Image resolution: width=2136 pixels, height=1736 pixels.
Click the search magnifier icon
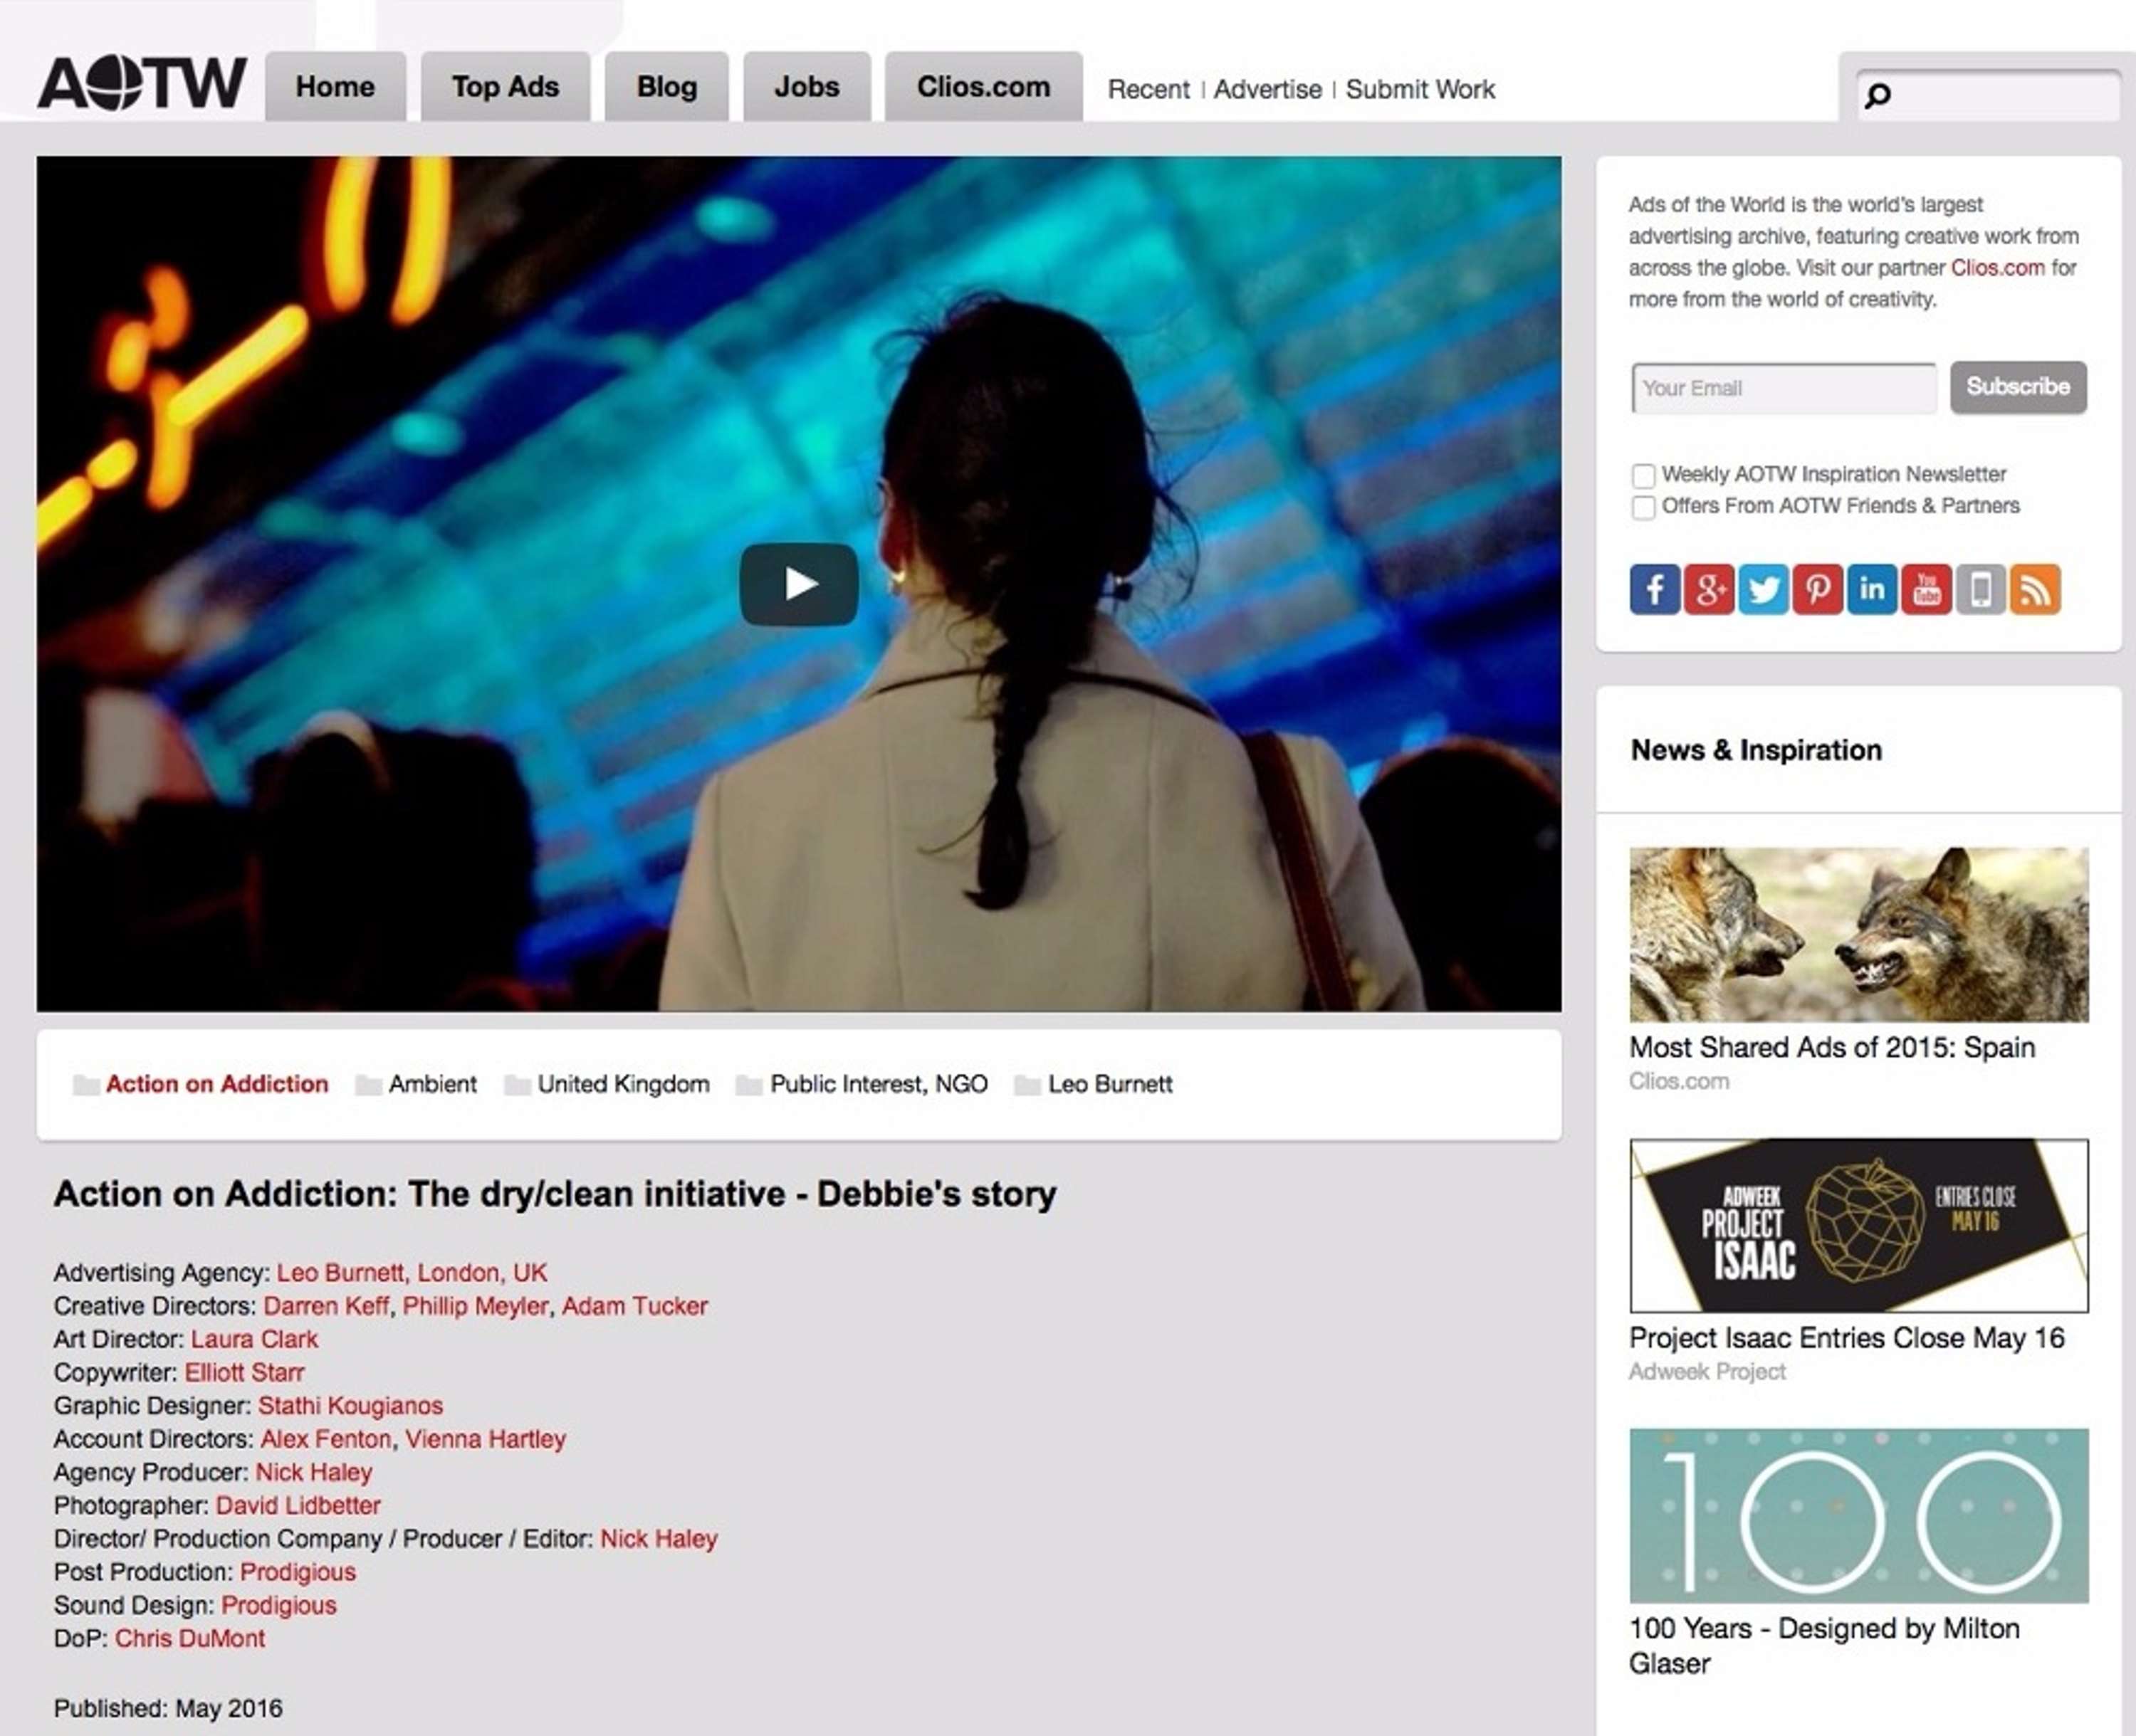(x=1878, y=96)
